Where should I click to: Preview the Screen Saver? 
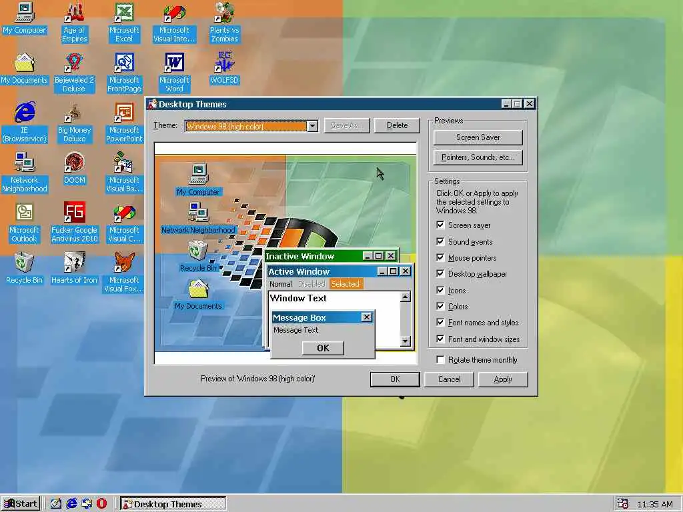point(478,137)
